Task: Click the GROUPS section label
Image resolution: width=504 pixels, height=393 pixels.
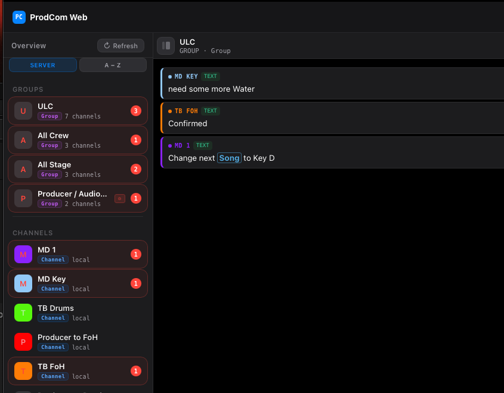Action: [27, 89]
